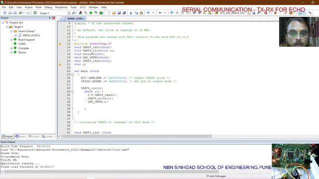319x179 pixels.
Task: Click the Paste icon in the toolbar
Action: (141, 13)
